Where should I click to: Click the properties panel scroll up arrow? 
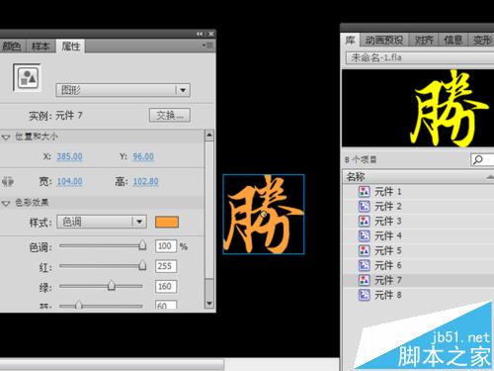tap(209, 135)
